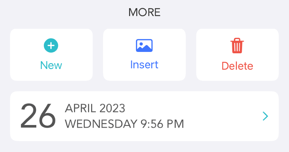Tap the trash bin lid above Delete
This screenshot has width=289, height=152.
(x=237, y=40)
